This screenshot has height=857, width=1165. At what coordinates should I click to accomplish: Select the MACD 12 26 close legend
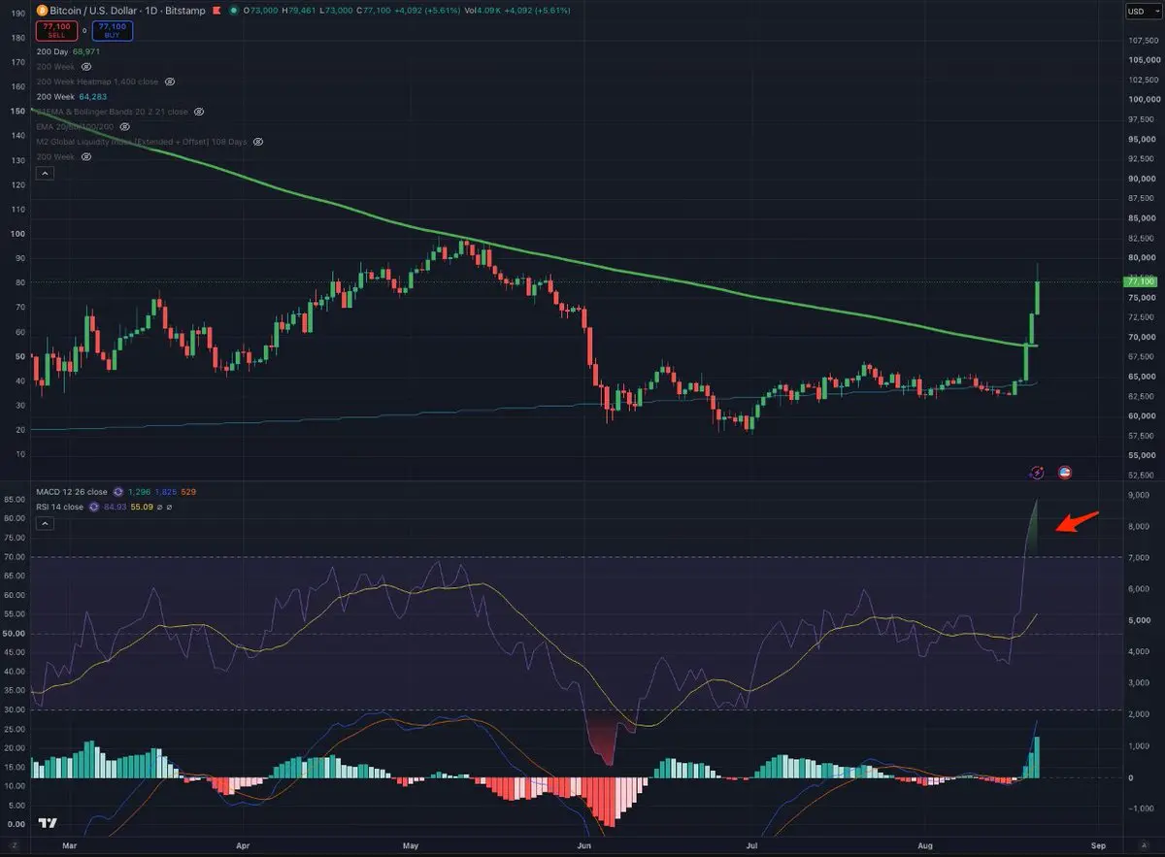pyautogui.click(x=72, y=492)
